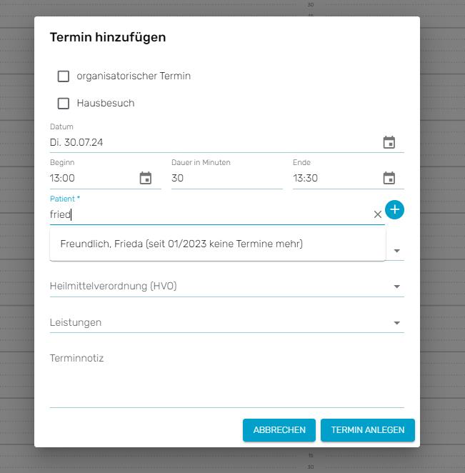
Task: Expand the Heilmittelverordnung (HVO) dropdown
Action: click(x=397, y=287)
